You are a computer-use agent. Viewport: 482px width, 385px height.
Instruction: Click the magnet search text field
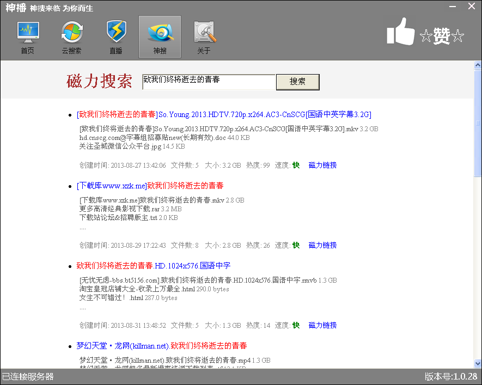click(209, 82)
